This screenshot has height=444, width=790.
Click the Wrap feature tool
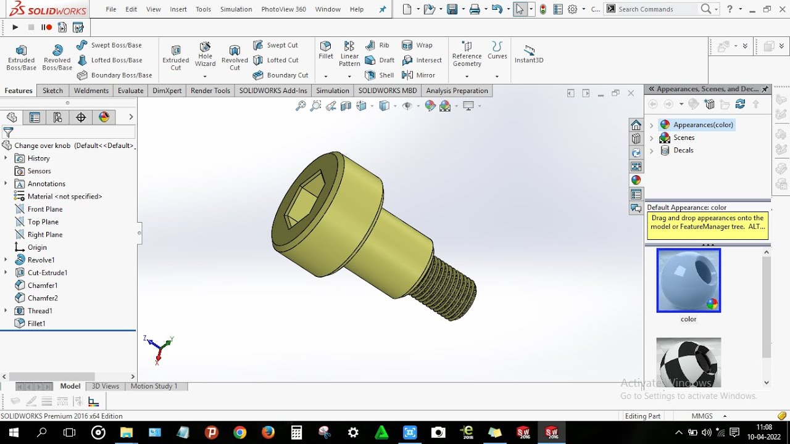click(417, 45)
